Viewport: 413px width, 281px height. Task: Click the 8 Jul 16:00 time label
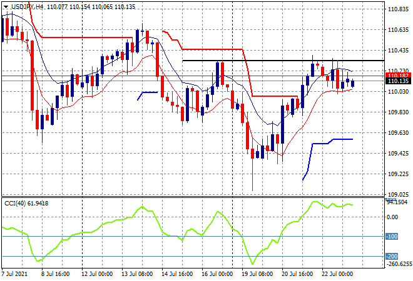click(x=55, y=274)
